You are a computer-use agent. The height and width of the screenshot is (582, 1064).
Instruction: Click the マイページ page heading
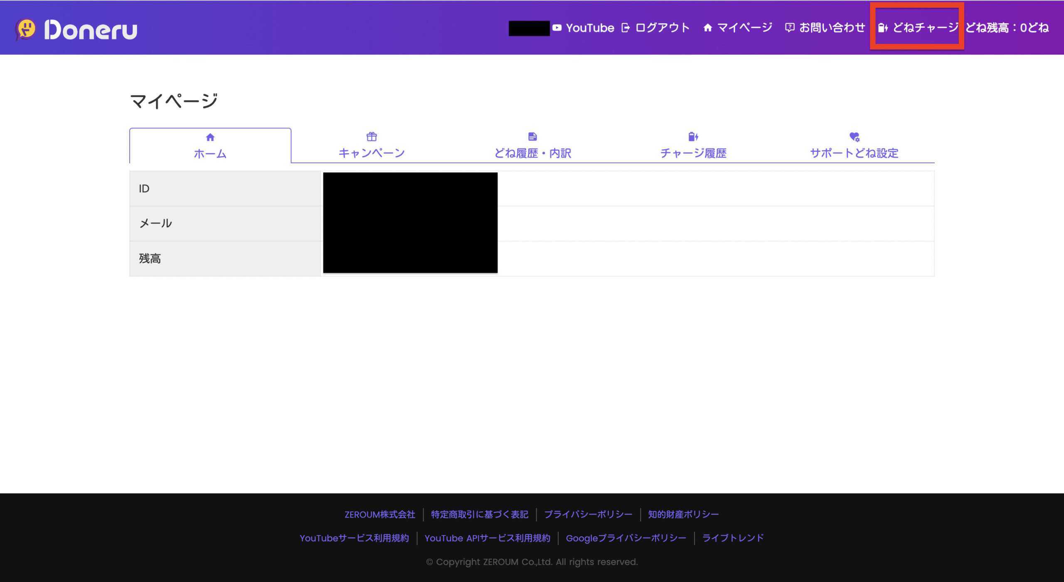point(174,101)
